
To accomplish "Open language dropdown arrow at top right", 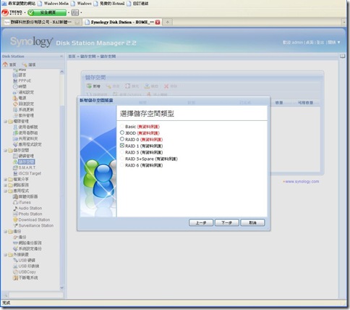I will click(x=338, y=42).
